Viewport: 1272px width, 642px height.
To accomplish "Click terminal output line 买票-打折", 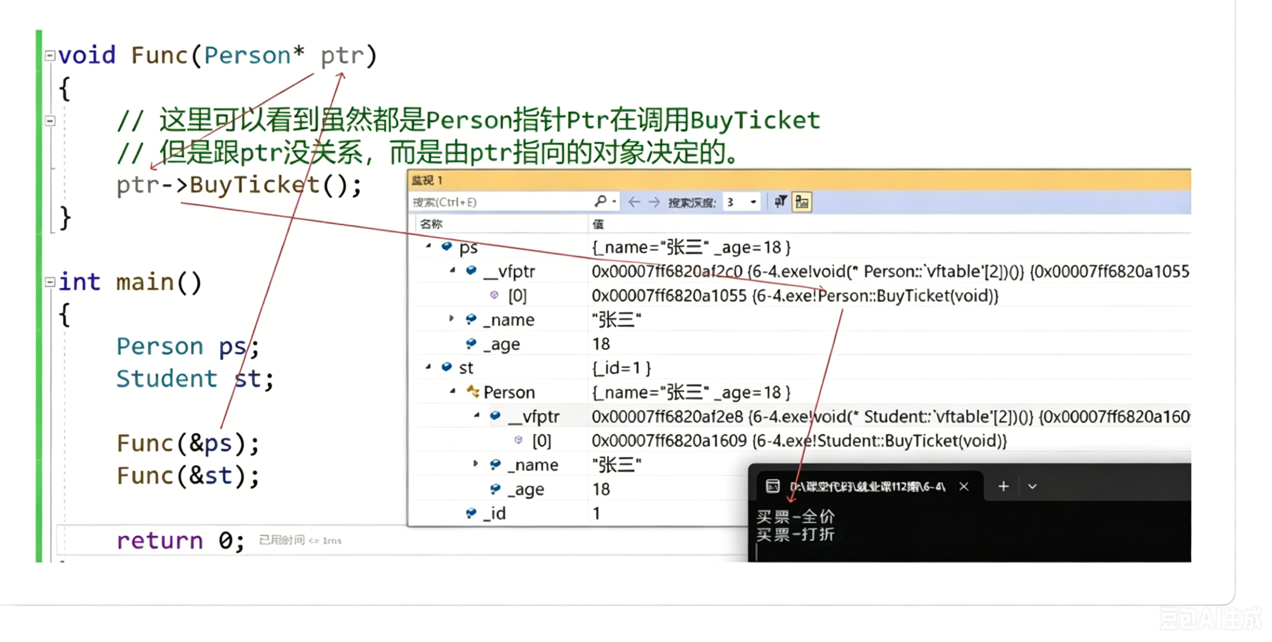I will click(x=795, y=534).
